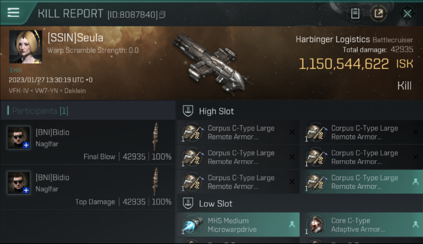The height and width of the screenshot is (244, 423).
Task: Select the Core C-Type Adaptive Armor module
Action: [362, 225]
